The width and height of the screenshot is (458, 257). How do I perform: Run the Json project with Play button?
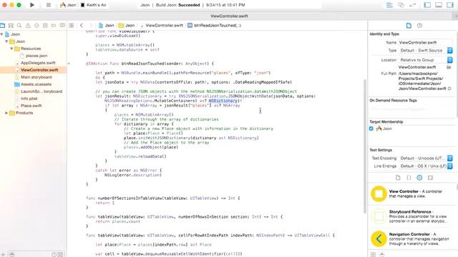tap(32, 5)
